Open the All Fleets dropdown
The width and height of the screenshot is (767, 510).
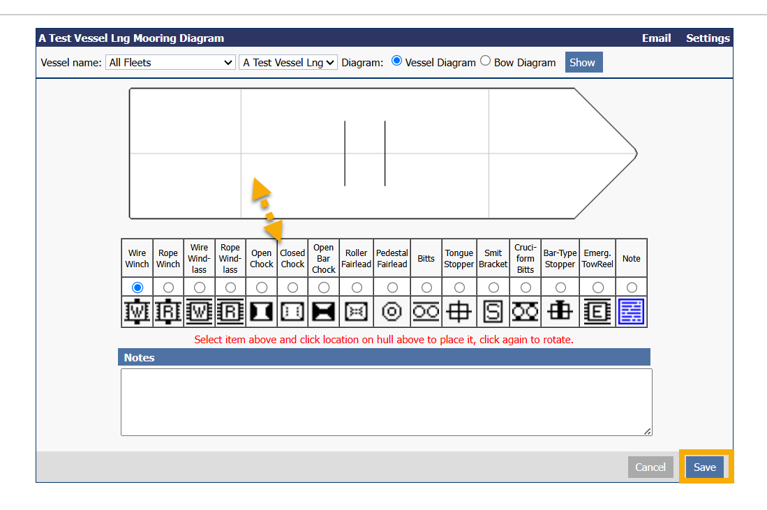coord(170,63)
